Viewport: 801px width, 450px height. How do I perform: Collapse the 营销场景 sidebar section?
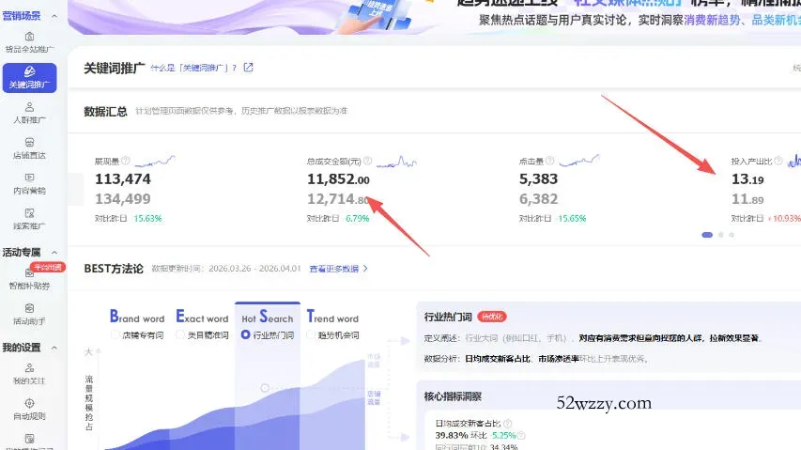54,16
